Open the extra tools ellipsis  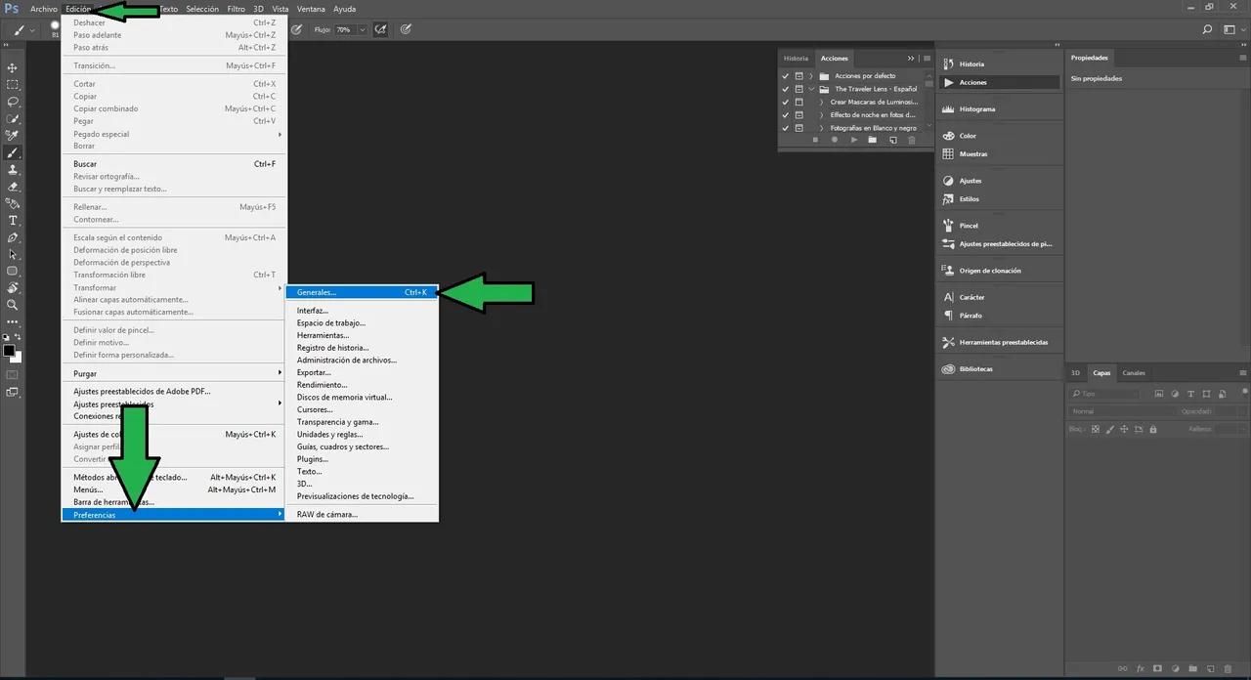13,321
